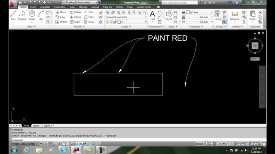Open the WCS menu under ViewCube

255,59
